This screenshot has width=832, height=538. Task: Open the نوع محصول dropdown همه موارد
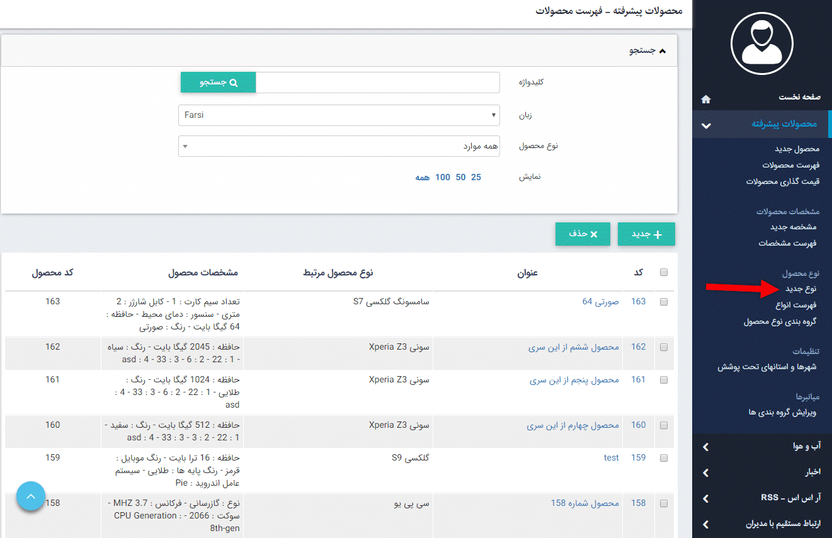pos(339,146)
